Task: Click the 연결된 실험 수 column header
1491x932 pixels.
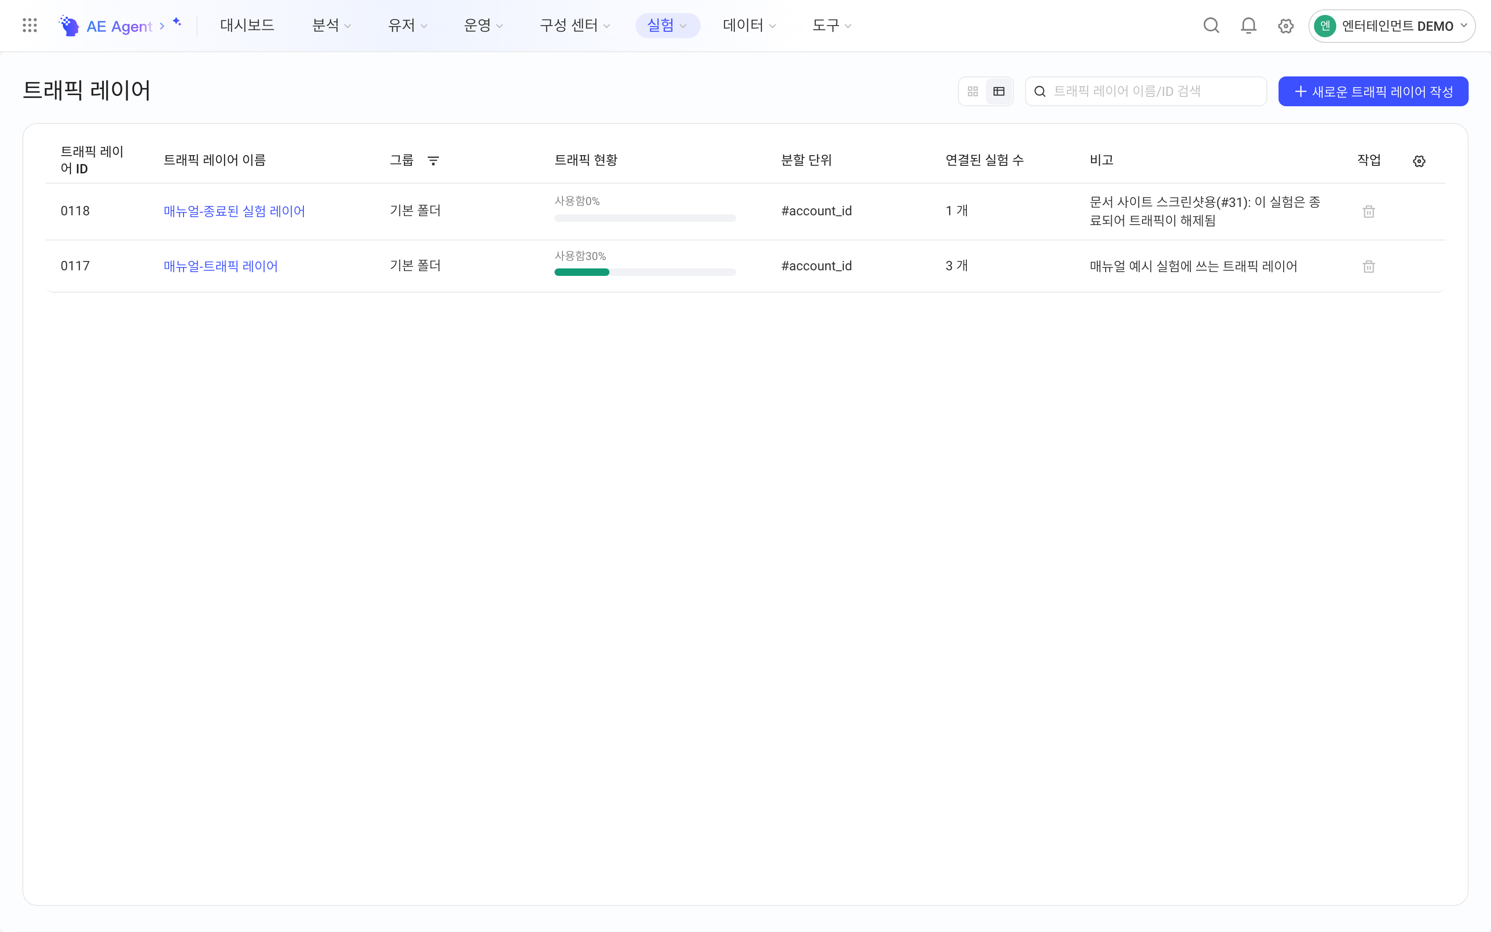Action: pyautogui.click(x=985, y=160)
